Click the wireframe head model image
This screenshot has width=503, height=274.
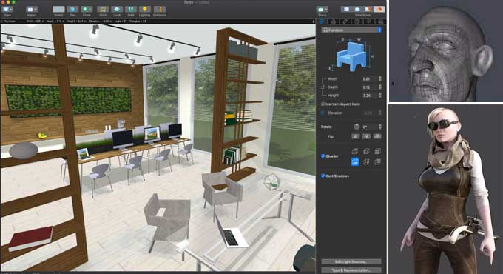coord(446,51)
